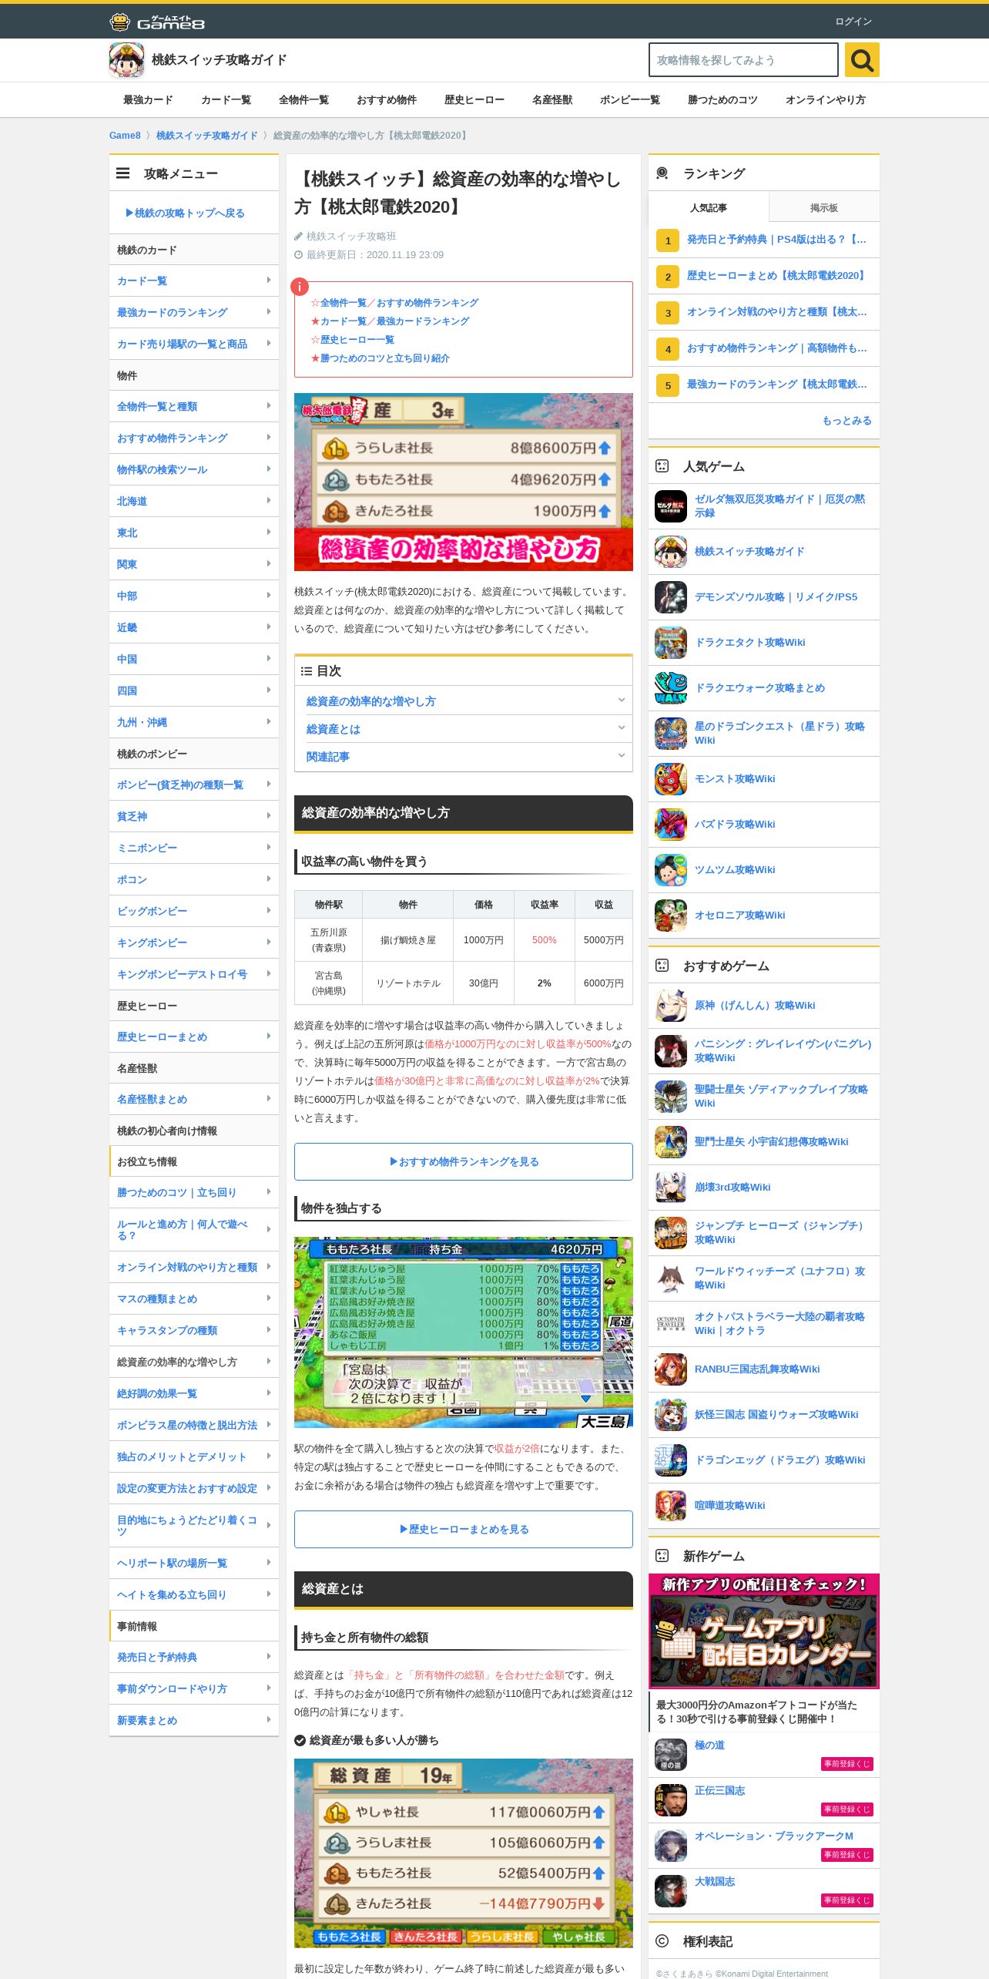Open the オクトパストラベラー game icon
Viewport: 989px width, 1979px height.
click(671, 1324)
